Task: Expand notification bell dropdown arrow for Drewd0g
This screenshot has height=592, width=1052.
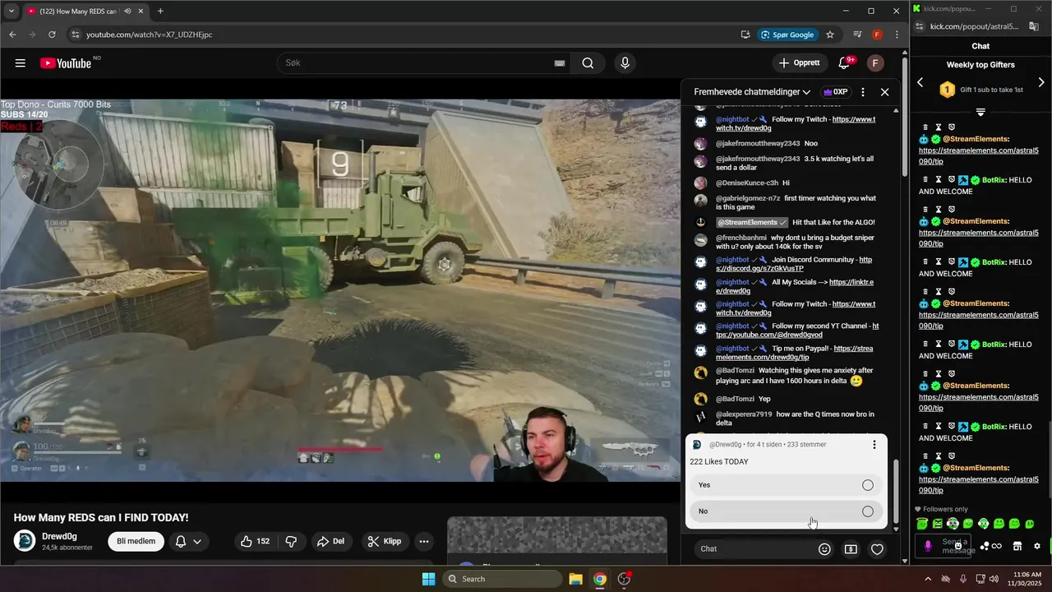Action: tap(197, 541)
